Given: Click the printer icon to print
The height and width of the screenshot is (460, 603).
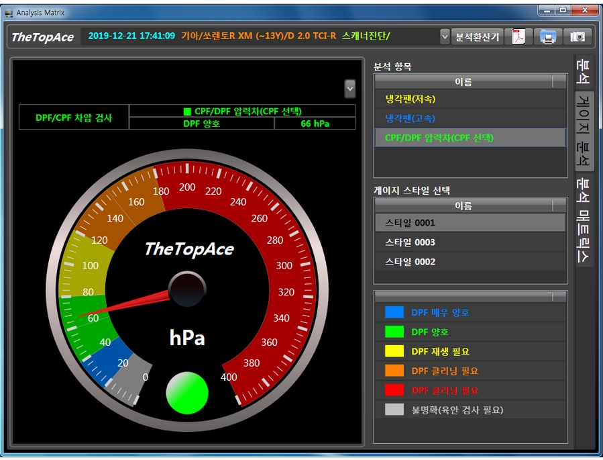Looking at the screenshot, I should coord(548,37).
